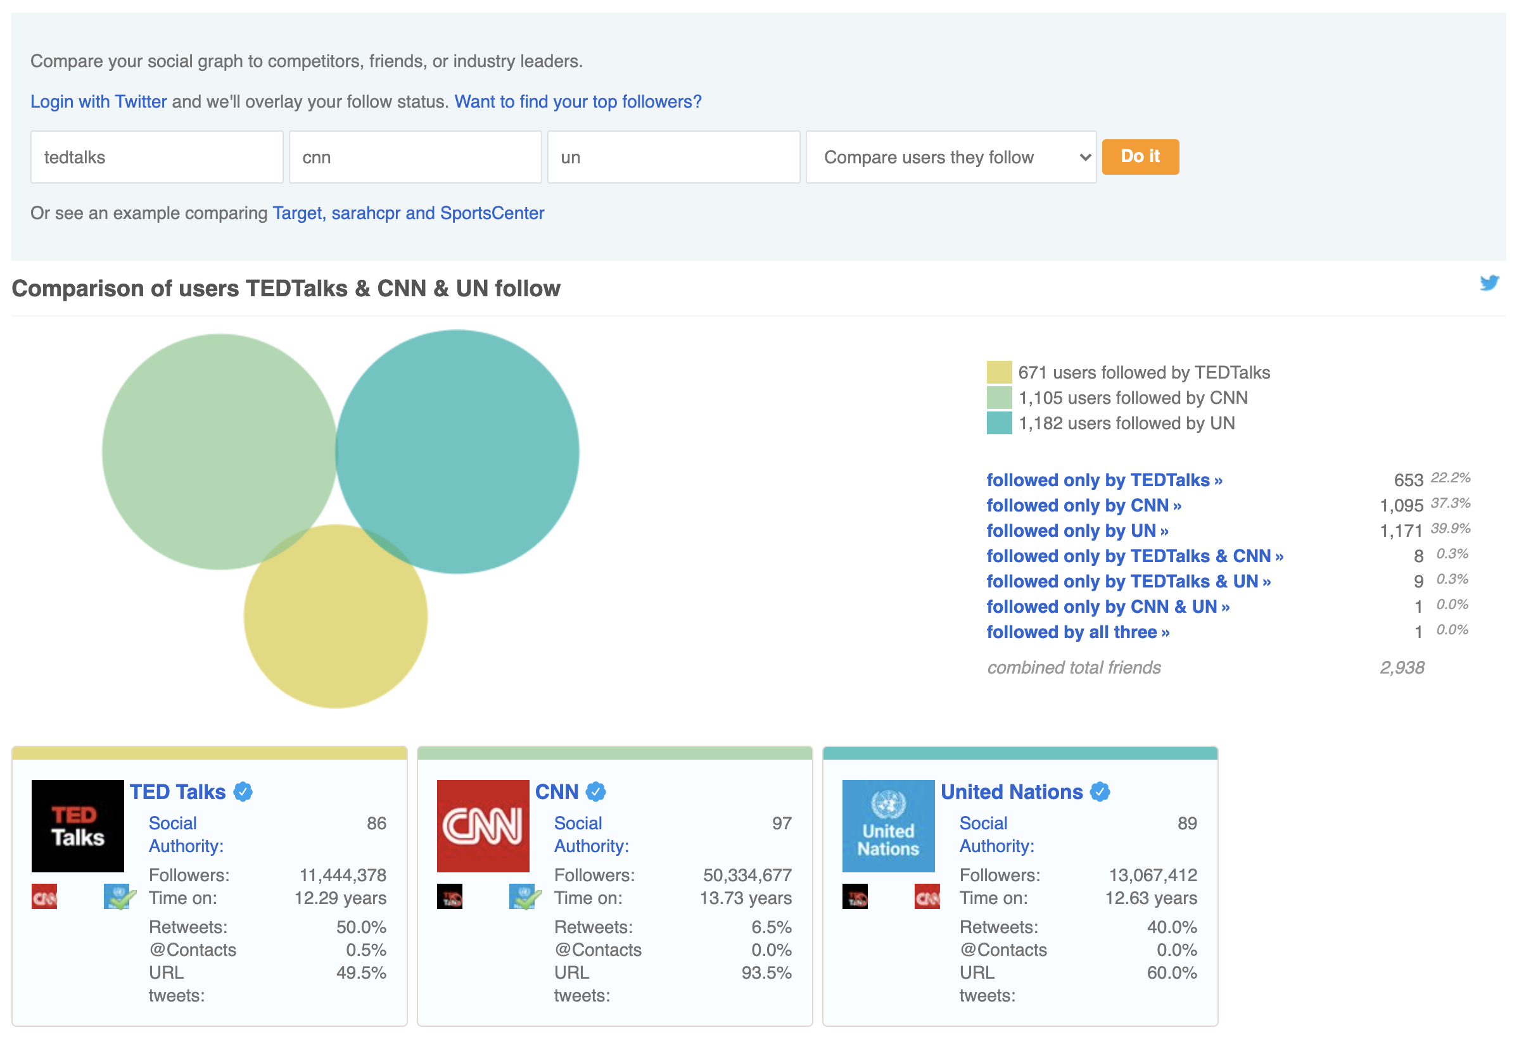Click the 1,171 count beside 'followed only by UN'

pyautogui.click(x=1401, y=531)
